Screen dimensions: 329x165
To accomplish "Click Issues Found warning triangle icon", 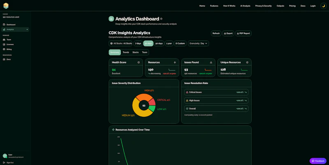I will 211,62.
